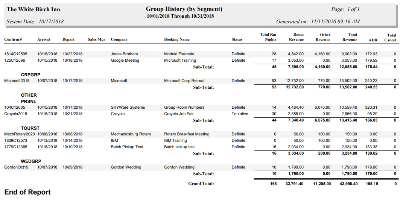Click the 'Booking Name' column header
This screenshot has width=403, height=202.
tap(177, 39)
